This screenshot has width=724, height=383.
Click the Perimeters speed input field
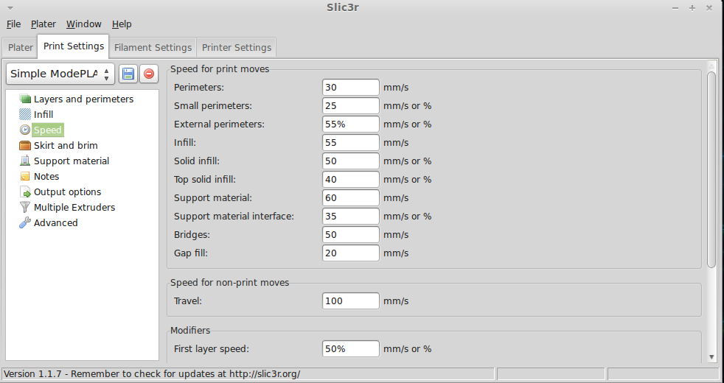(x=351, y=88)
